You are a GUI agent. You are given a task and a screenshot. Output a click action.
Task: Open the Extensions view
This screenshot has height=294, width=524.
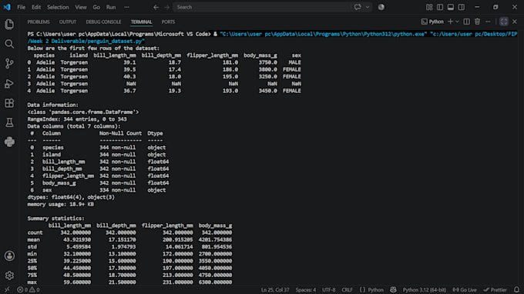click(9, 103)
